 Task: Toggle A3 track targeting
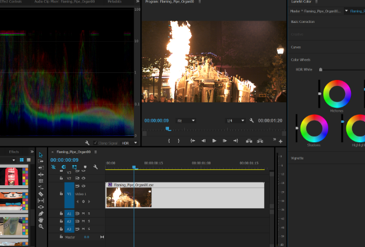click(69, 229)
